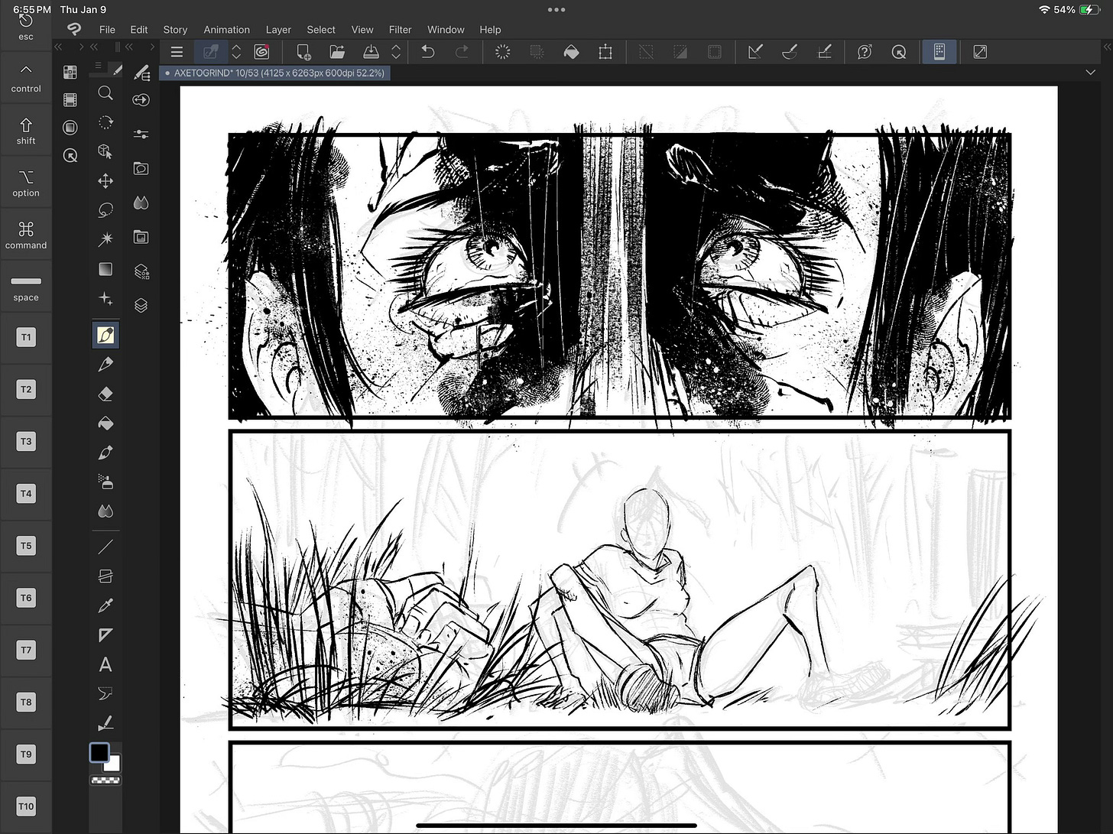
Task: Select the Eraser tool
Action: (105, 394)
